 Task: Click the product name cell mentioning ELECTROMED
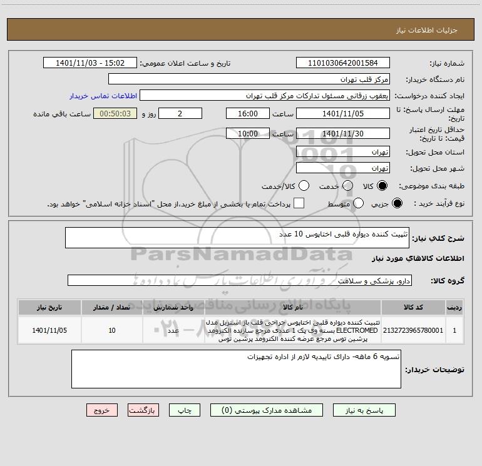coord(293,330)
